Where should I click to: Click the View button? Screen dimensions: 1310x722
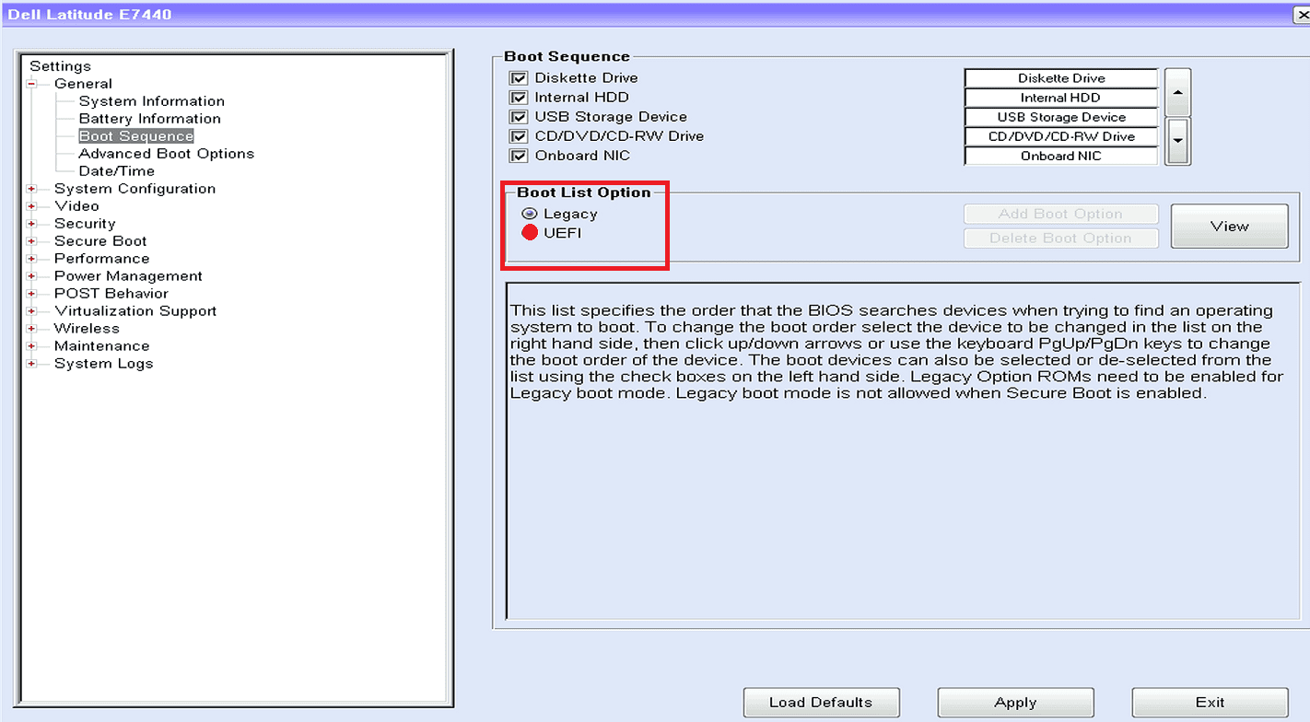tap(1230, 227)
